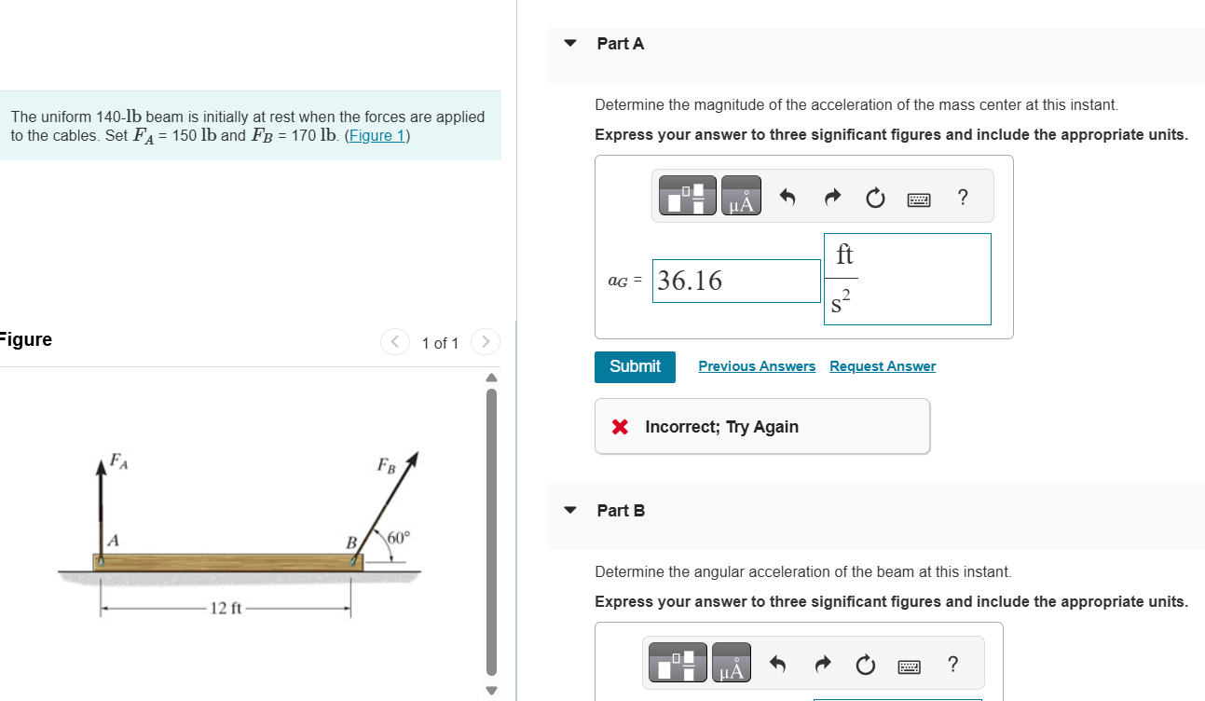Click the help question mark in Part A toolbar

pos(962,197)
